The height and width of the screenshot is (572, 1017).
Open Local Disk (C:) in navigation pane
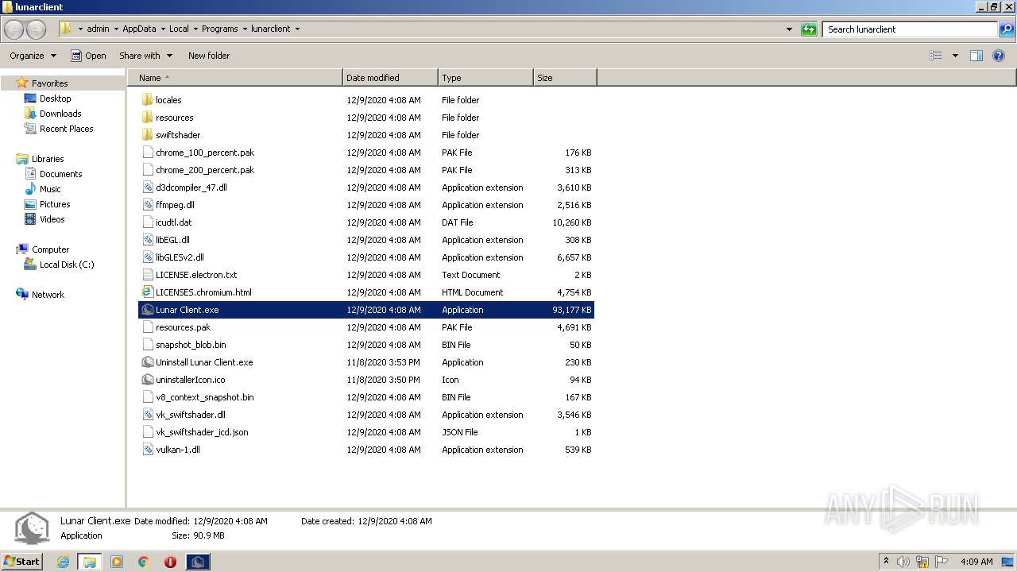(67, 265)
